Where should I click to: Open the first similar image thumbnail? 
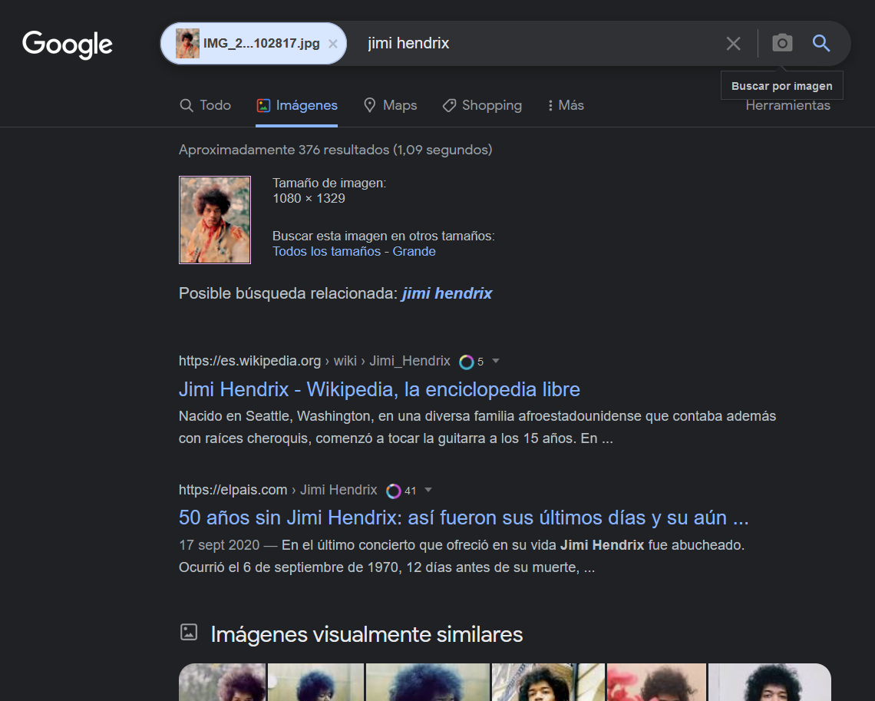222,682
